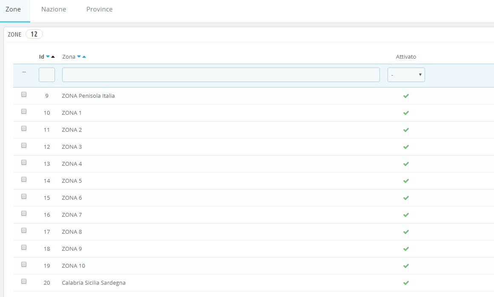The image size is (494, 297).
Task: Toggle enabled checkmark for ZONA Penisola Italia
Action: (x=406, y=96)
